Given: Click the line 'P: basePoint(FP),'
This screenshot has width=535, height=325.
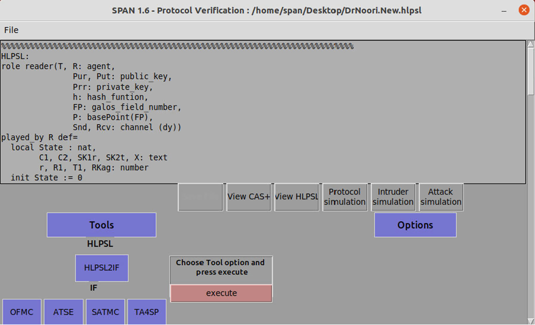Looking at the screenshot, I should (x=113, y=117).
